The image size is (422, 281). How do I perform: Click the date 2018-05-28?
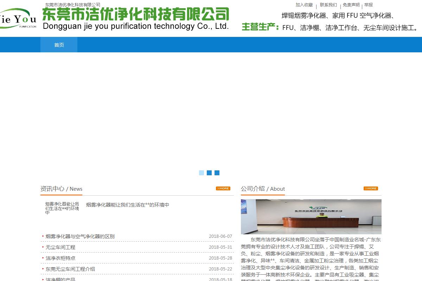tap(220, 258)
